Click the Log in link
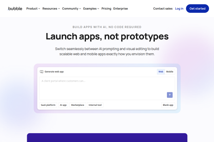The height and width of the screenshot is (142, 214). [x=179, y=9]
